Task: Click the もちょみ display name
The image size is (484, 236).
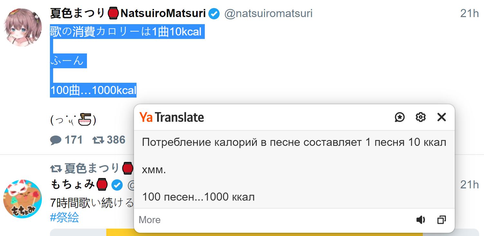Action: click(x=72, y=184)
